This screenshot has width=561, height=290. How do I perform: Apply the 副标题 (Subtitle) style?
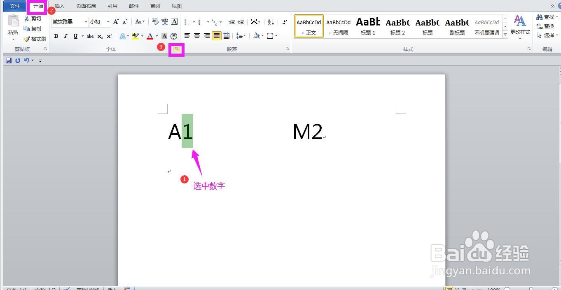tap(457, 27)
